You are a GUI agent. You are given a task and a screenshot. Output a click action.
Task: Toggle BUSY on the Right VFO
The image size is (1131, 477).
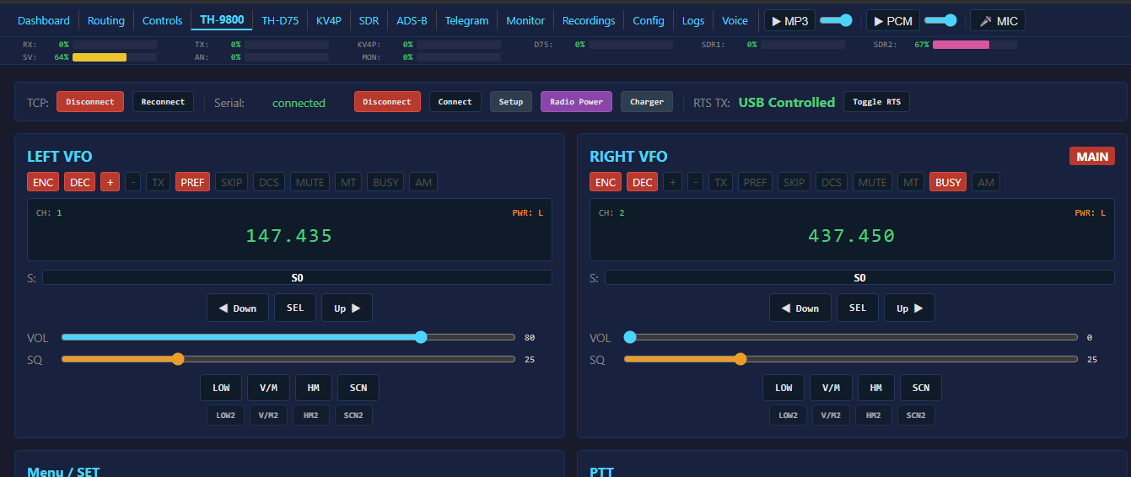tap(948, 182)
